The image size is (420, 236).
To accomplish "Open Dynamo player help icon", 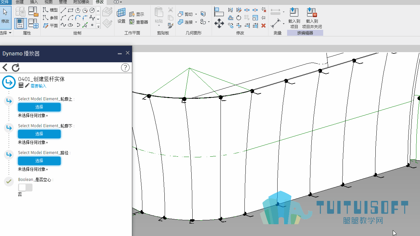I will click(125, 68).
